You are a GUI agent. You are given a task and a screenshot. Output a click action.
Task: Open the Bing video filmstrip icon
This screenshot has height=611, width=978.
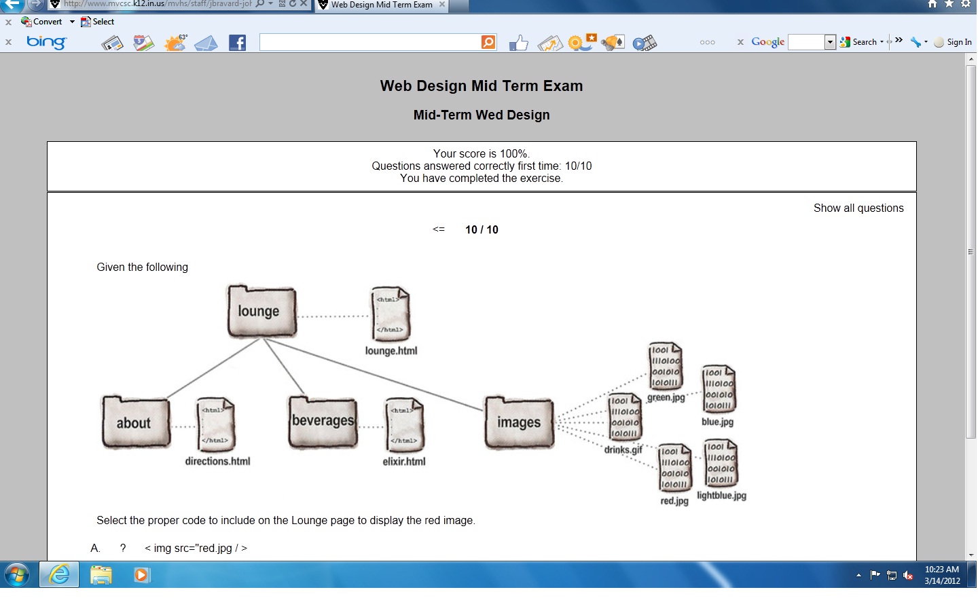[645, 43]
